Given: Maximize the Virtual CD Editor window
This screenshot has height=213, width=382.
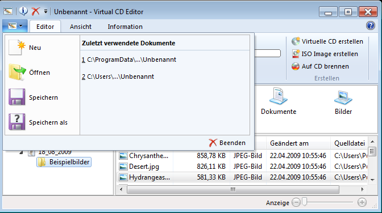Looking at the screenshot, I should pos(348,12).
